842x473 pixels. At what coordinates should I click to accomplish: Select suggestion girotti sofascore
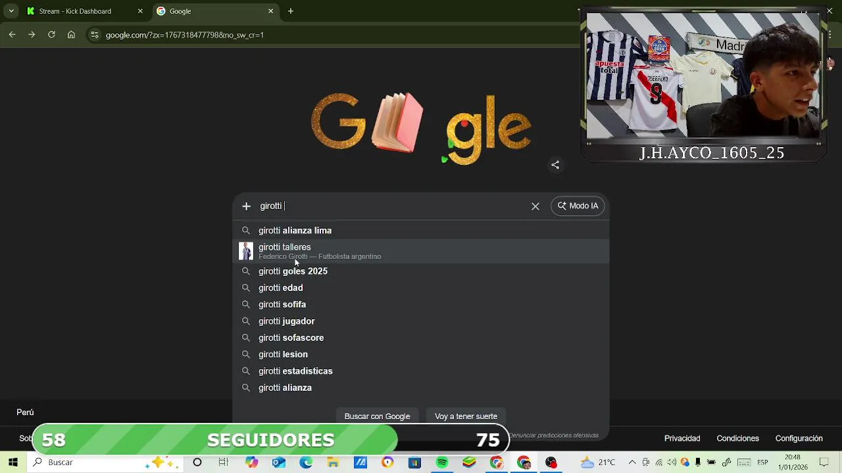click(421, 338)
